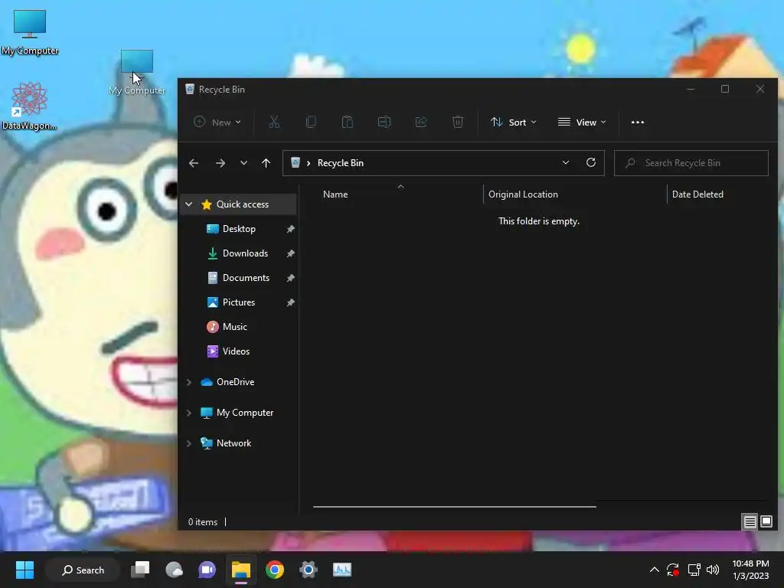Click the taskbar Search button
The image size is (784, 588).
(83, 570)
